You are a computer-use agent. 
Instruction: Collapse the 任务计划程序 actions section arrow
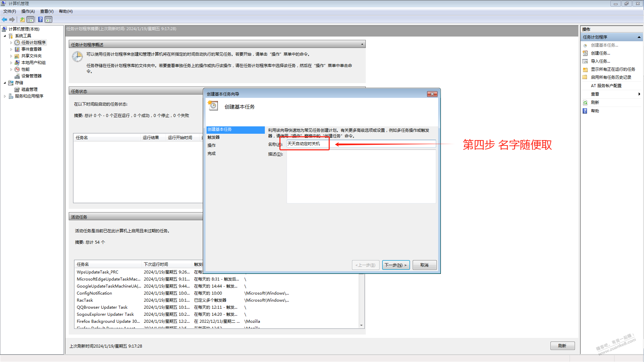click(639, 37)
